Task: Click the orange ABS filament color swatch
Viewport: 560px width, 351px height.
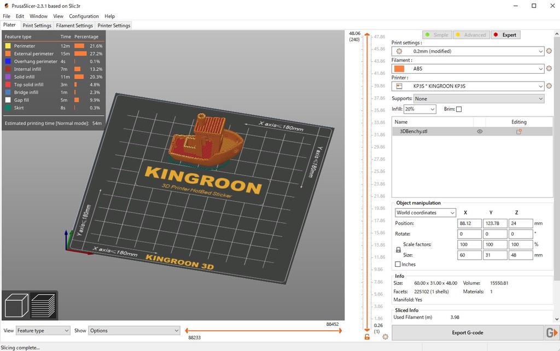Action: tap(399, 69)
